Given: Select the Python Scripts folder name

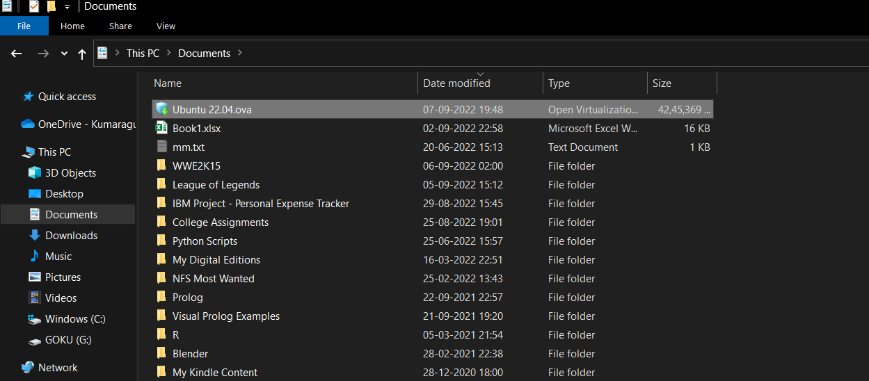Looking at the screenshot, I should tap(205, 241).
